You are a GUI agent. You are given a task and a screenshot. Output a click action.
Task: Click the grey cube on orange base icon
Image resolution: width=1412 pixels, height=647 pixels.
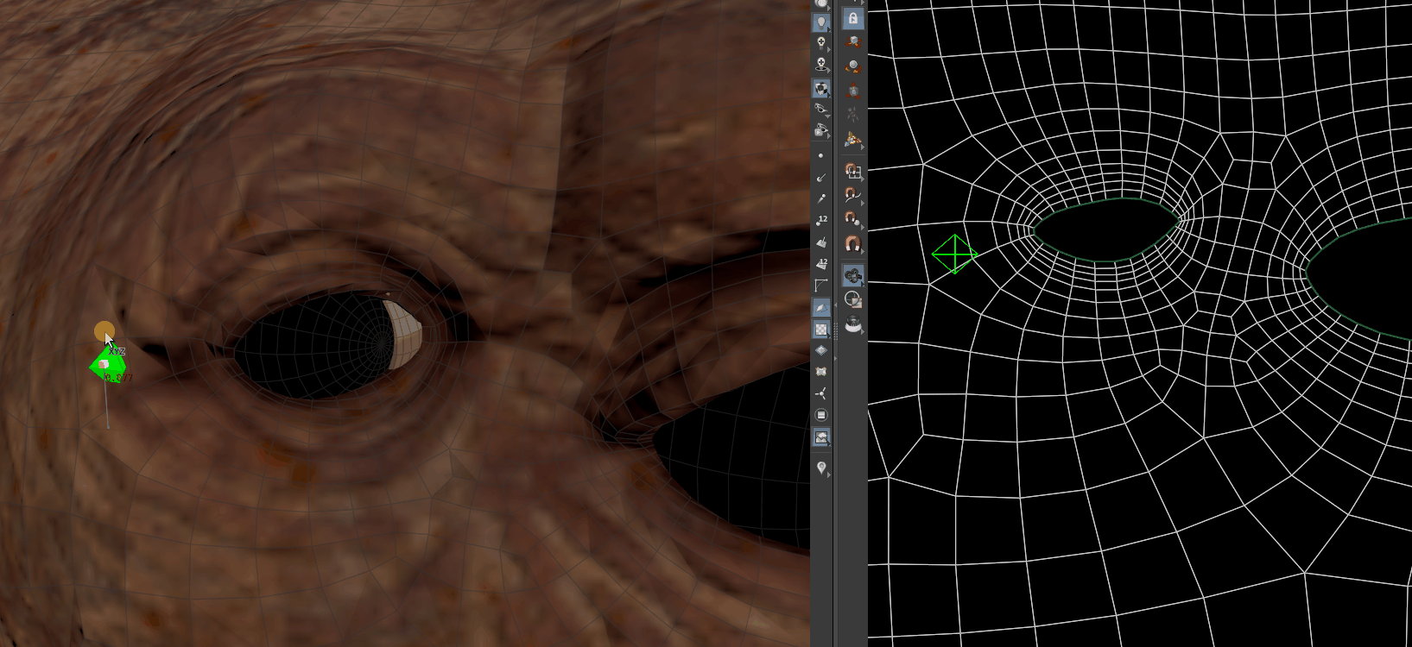[853, 42]
